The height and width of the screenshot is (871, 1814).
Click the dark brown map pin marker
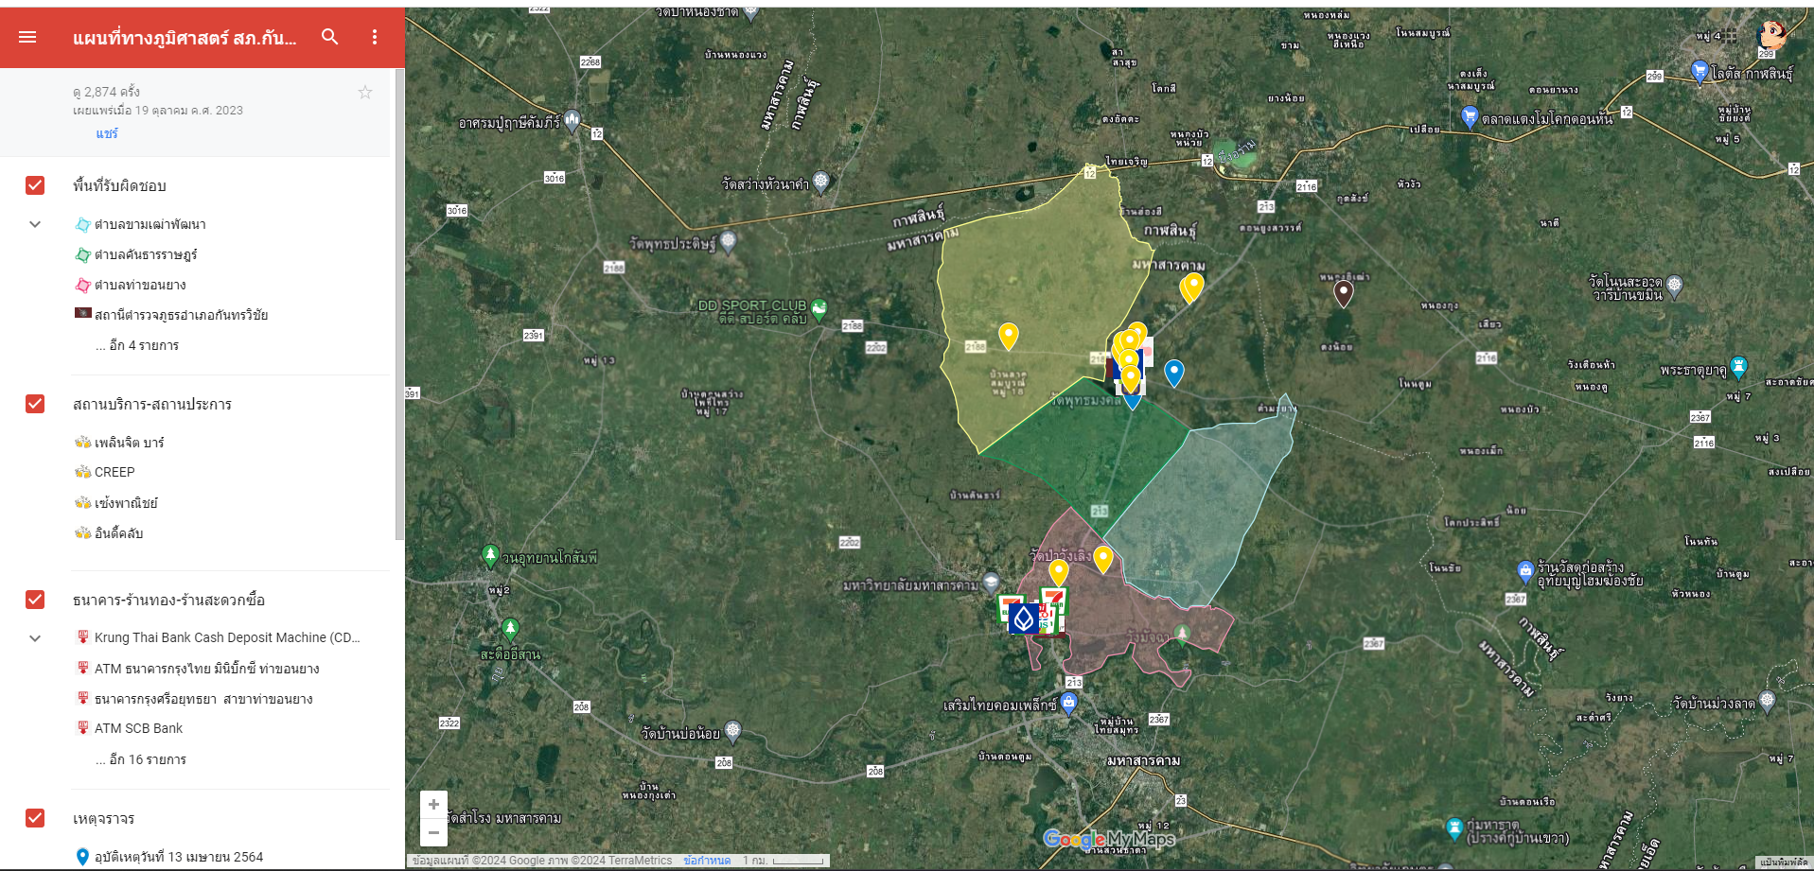[x=1343, y=292]
